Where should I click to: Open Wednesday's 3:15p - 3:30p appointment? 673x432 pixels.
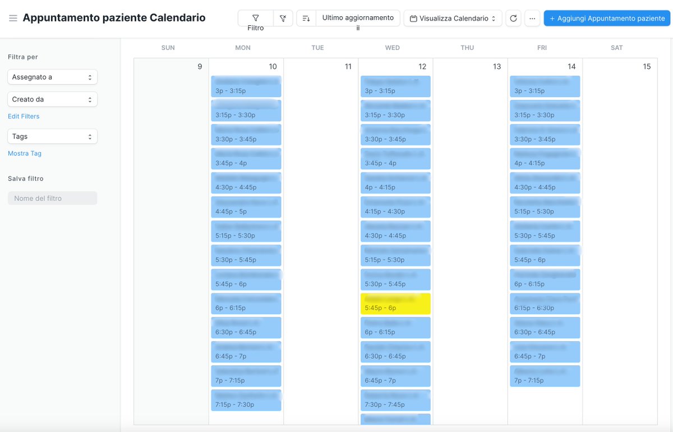point(395,110)
